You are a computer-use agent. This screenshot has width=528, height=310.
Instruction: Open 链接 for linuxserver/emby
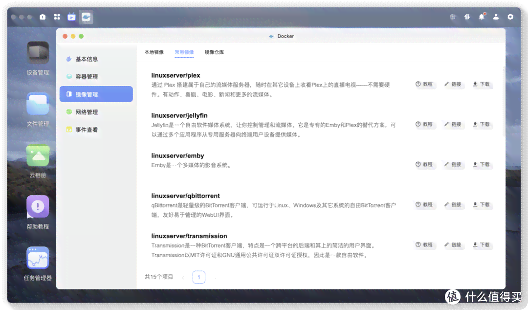pos(453,164)
